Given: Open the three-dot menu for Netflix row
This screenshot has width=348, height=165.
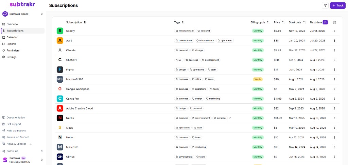Looking at the screenshot, I should pos(334,118).
